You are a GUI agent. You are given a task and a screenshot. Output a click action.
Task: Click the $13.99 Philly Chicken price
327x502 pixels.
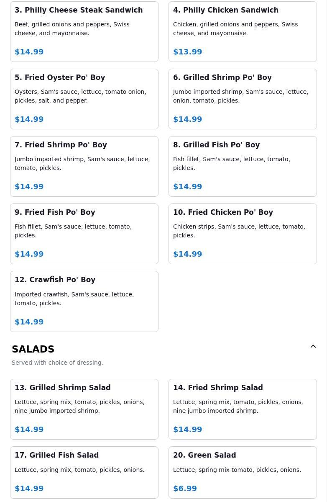pyautogui.click(x=188, y=52)
